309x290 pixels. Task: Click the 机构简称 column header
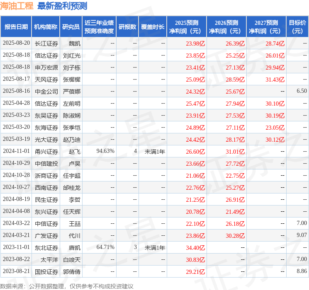(x=46, y=27)
